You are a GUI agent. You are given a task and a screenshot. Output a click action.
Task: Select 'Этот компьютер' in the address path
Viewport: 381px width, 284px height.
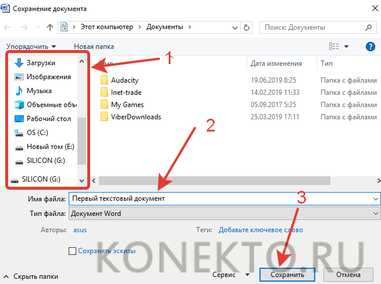(x=106, y=27)
